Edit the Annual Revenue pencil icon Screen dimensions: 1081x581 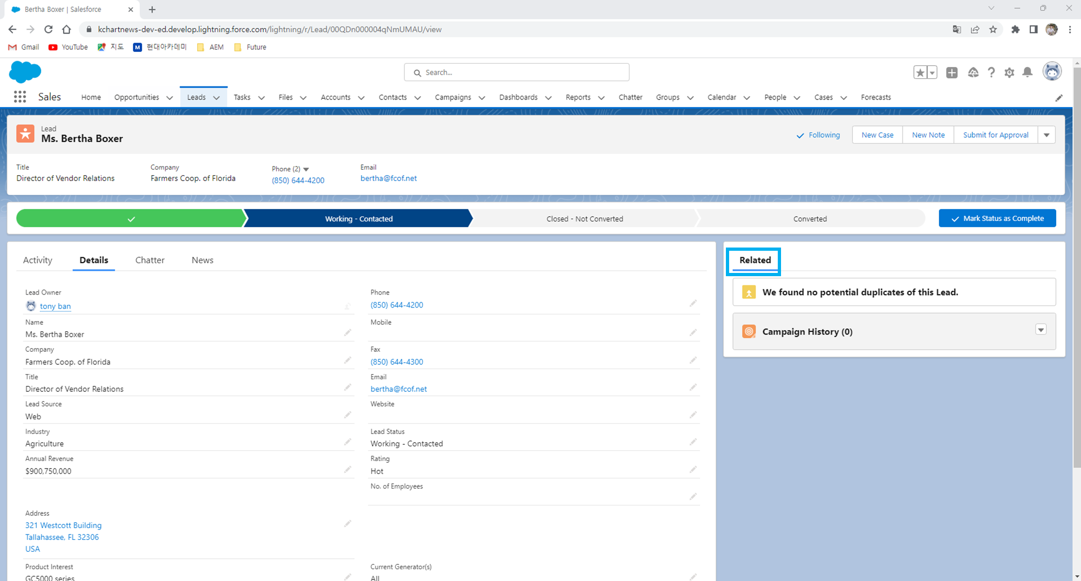[x=348, y=469]
